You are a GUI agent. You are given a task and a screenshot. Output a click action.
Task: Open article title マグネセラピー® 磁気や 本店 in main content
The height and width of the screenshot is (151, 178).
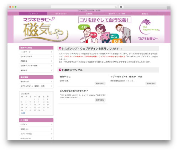(126, 76)
